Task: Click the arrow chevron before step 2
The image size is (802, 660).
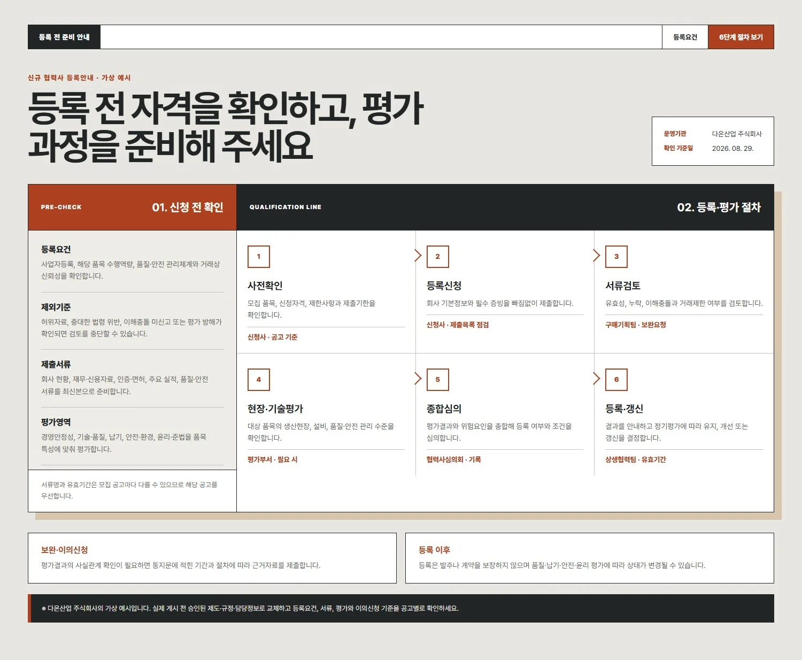Action: [x=418, y=256]
